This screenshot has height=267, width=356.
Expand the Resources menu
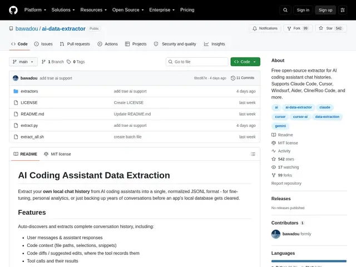pos(93,10)
